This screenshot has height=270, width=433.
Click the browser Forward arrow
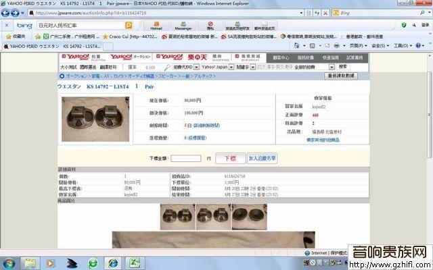tap(15, 13)
